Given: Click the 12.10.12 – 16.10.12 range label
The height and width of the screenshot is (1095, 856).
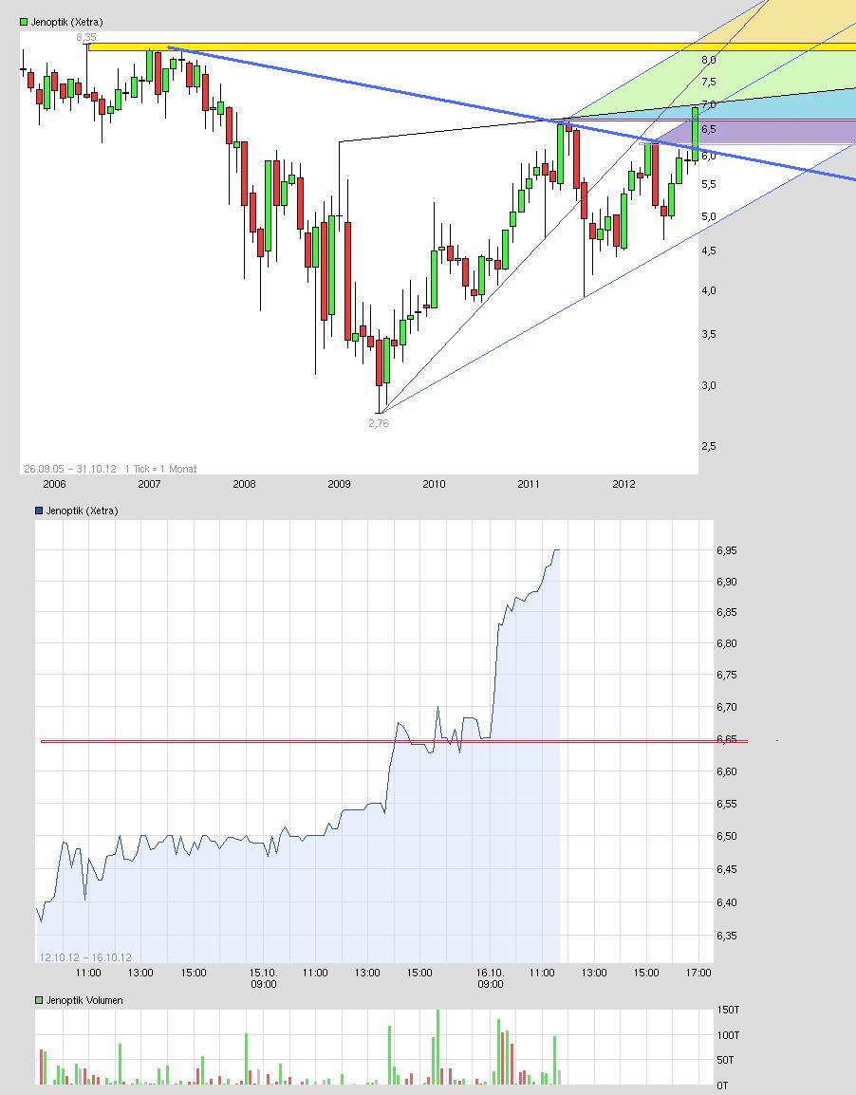Looking at the screenshot, I should [85, 957].
